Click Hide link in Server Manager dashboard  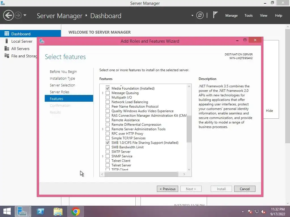[269, 111]
